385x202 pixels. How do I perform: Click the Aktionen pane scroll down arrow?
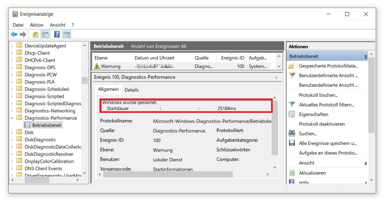pos(372,180)
